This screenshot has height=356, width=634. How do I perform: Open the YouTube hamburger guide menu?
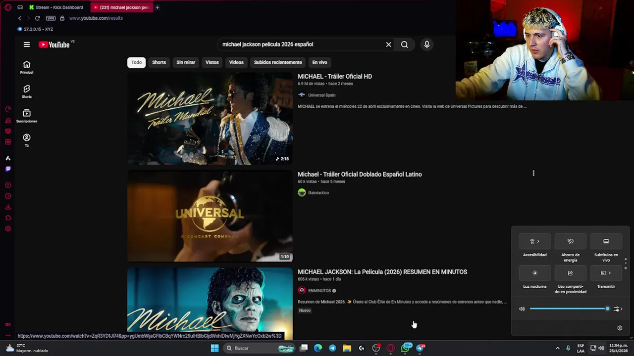click(27, 44)
